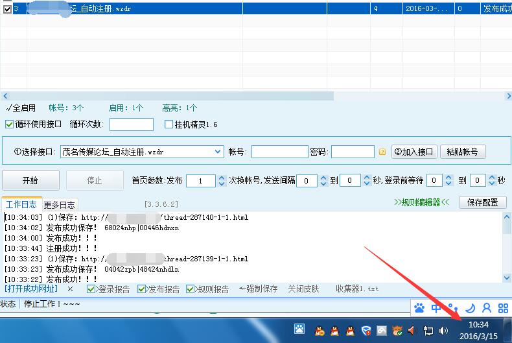Click the 帐号 input field
512x343 pixels.
pyautogui.click(x=279, y=152)
